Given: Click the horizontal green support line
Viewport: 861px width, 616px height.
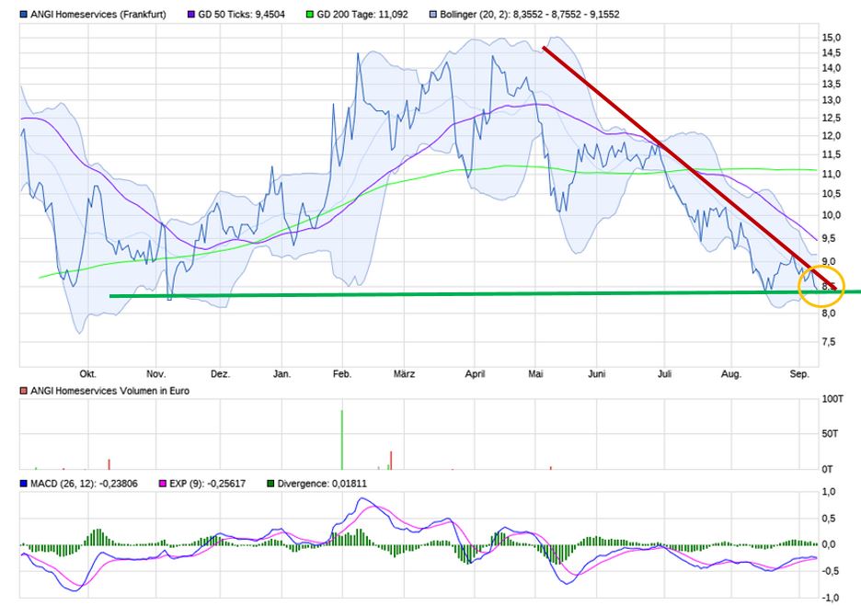Looking at the screenshot, I should tap(460, 294).
